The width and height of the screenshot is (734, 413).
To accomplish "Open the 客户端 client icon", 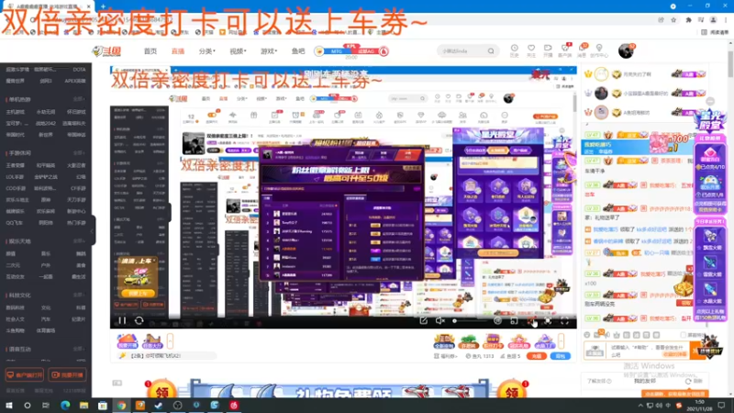I will (x=565, y=50).
